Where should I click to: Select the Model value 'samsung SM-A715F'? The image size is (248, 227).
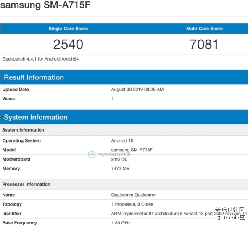[x=132, y=150]
